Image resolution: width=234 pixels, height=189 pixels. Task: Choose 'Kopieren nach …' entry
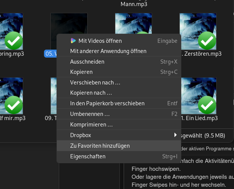coord(119,93)
